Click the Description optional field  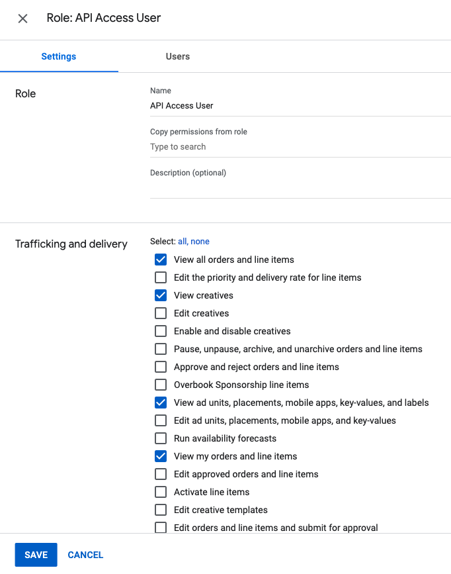(x=300, y=188)
